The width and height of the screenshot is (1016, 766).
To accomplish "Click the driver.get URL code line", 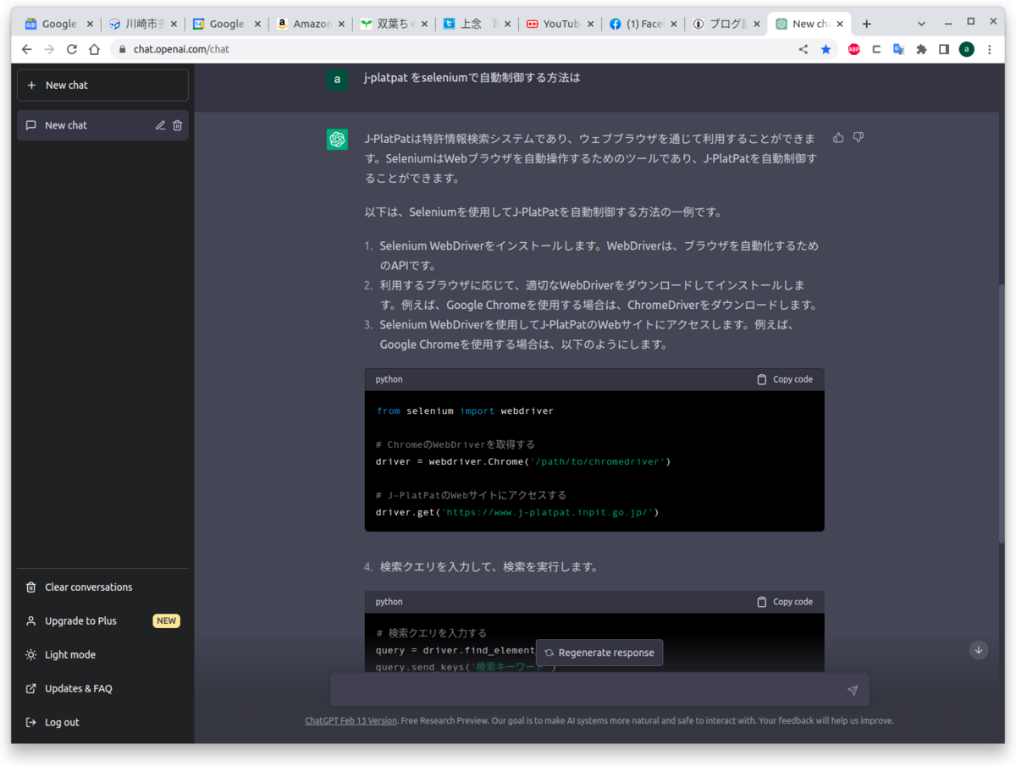I will coord(517,512).
